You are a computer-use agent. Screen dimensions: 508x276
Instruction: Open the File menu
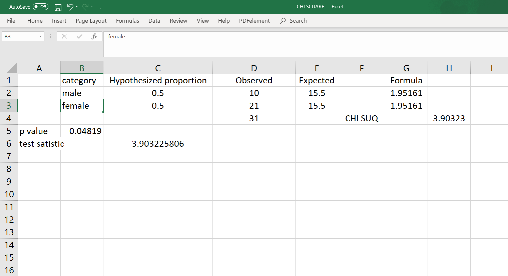(x=11, y=21)
